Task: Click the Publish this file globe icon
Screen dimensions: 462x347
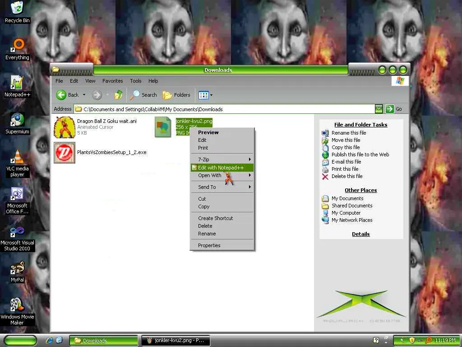Action: pyautogui.click(x=325, y=155)
